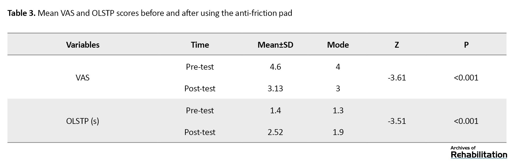Select the P column header
The height and width of the screenshot is (162, 511).
click(x=466, y=45)
